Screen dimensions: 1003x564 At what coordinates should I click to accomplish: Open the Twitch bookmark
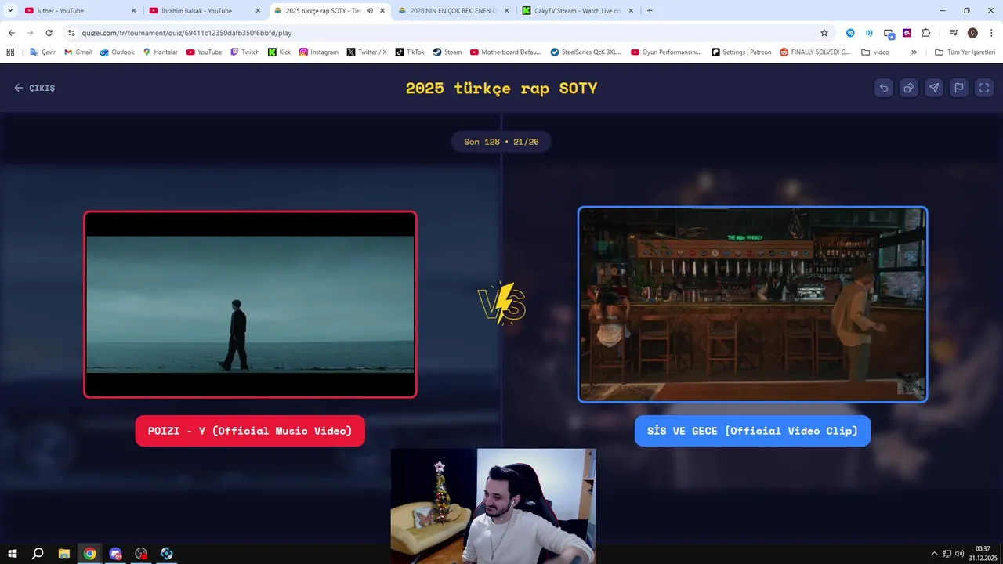click(x=244, y=52)
